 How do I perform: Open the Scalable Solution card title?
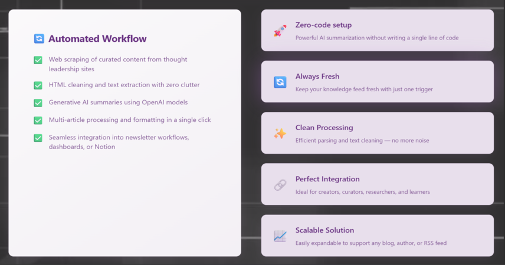tap(324, 230)
